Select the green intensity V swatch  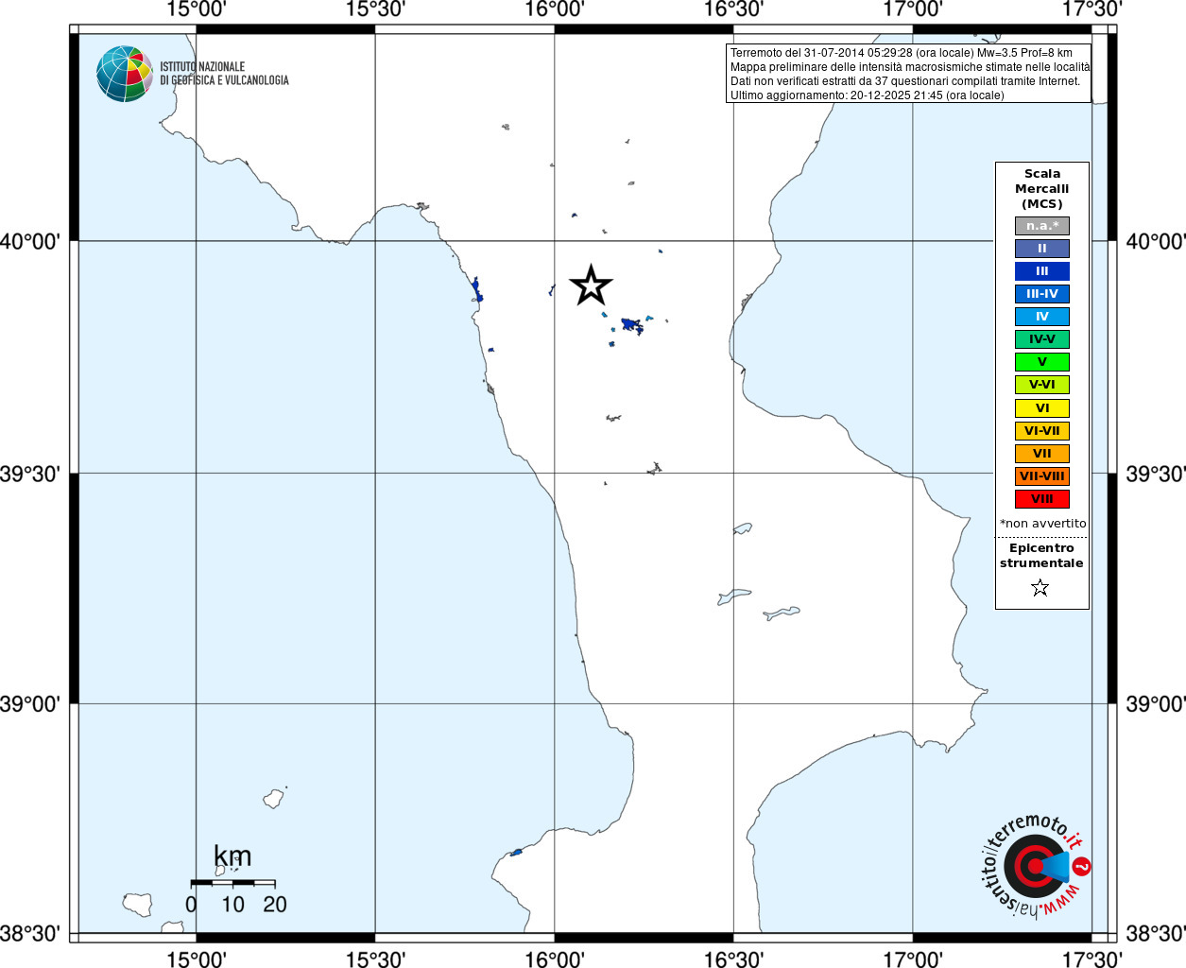[1042, 362]
